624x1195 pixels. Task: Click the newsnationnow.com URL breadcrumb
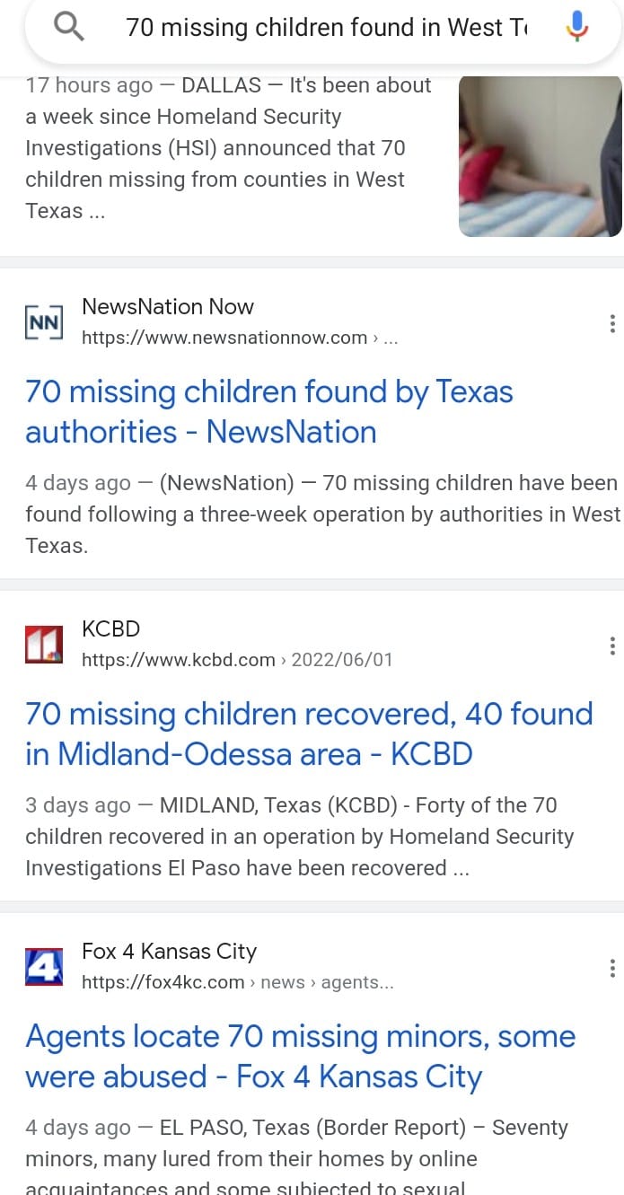pyautogui.click(x=239, y=338)
